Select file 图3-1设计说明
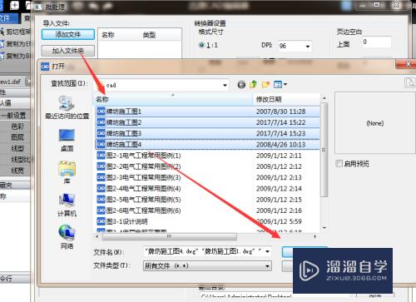 122,221
